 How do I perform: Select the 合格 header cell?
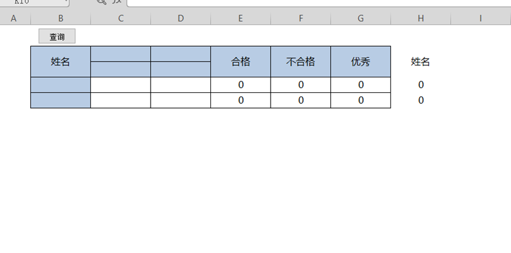[240, 61]
